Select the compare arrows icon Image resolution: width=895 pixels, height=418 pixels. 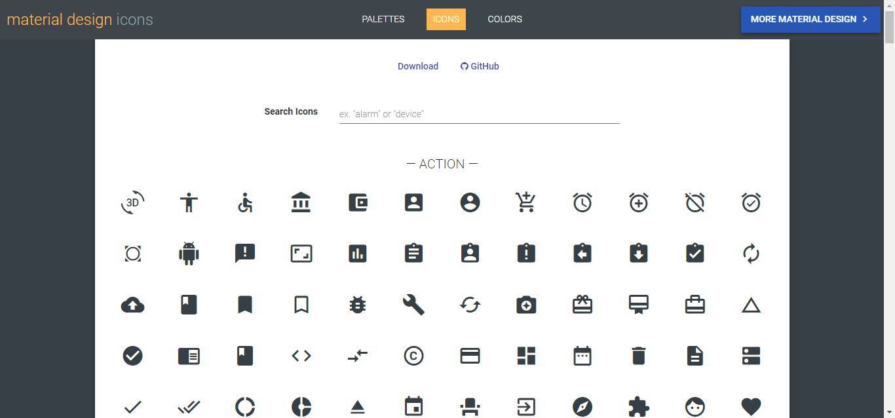coord(358,356)
